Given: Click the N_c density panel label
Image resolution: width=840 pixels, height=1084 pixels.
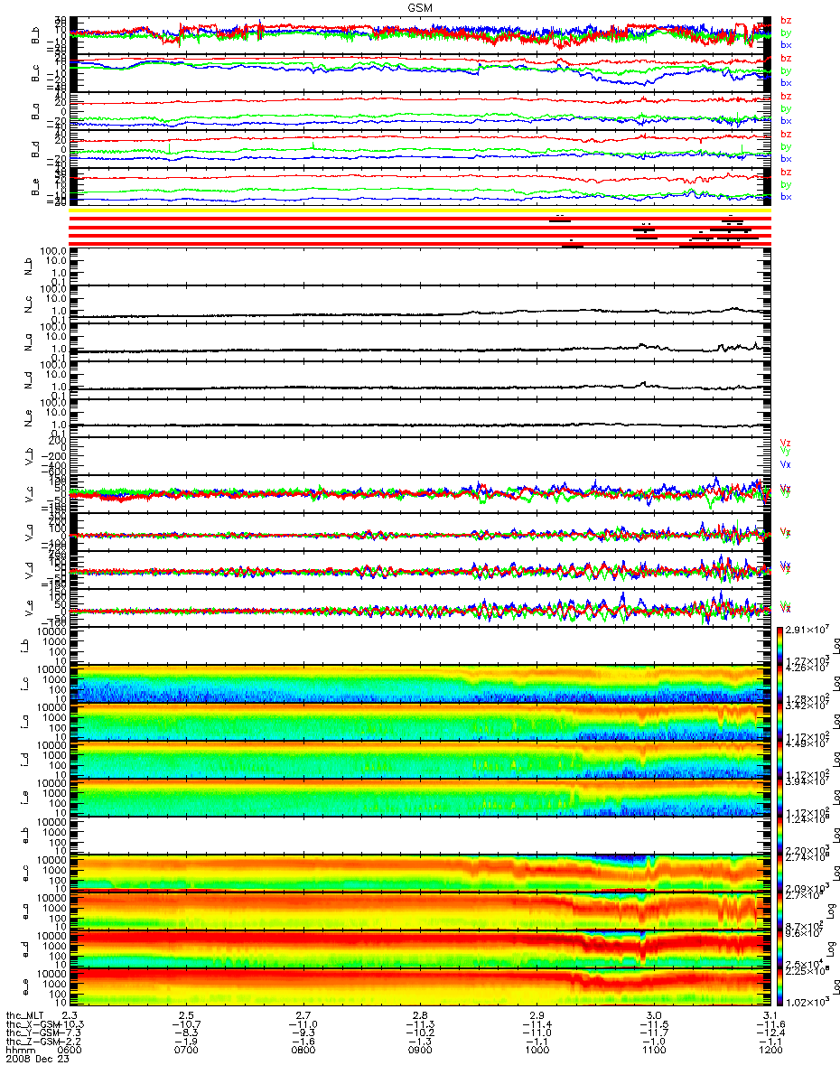Looking at the screenshot, I should click(26, 304).
